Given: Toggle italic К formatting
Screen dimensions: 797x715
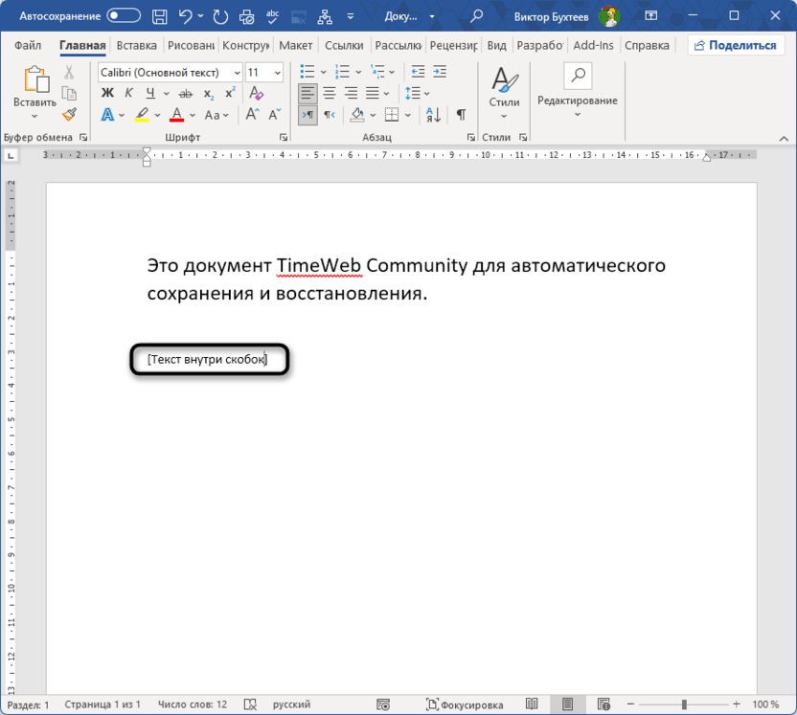Looking at the screenshot, I should pyautogui.click(x=128, y=93).
